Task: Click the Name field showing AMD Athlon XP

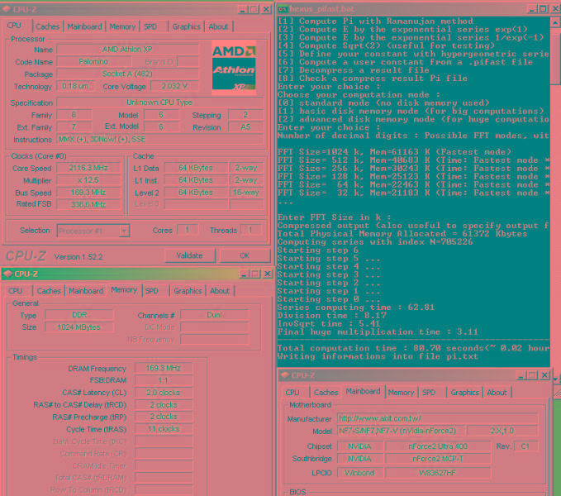Action: click(127, 49)
